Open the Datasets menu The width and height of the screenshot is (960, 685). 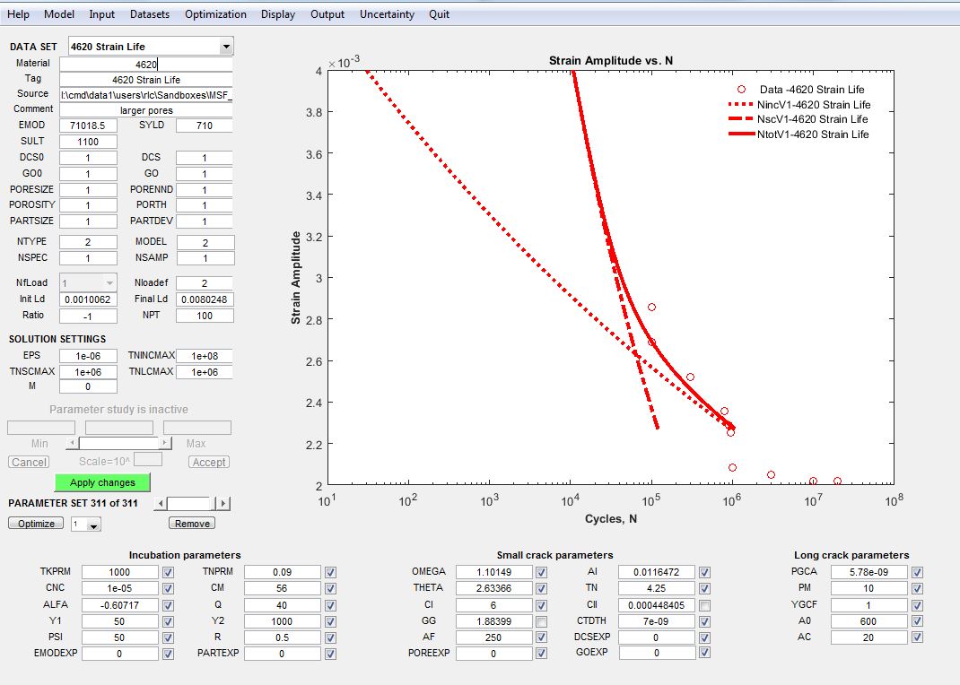[x=150, y=14]
